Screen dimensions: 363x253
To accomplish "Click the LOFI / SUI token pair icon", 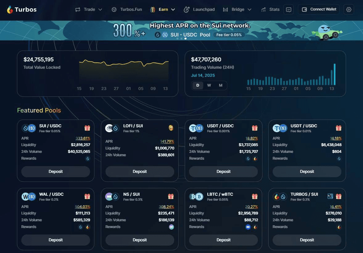I will pos(112,128).
